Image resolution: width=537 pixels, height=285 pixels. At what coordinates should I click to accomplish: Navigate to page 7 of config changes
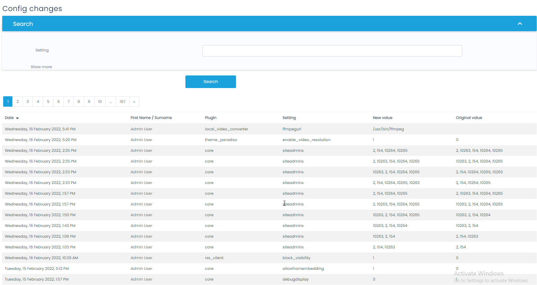pos(69,102)
